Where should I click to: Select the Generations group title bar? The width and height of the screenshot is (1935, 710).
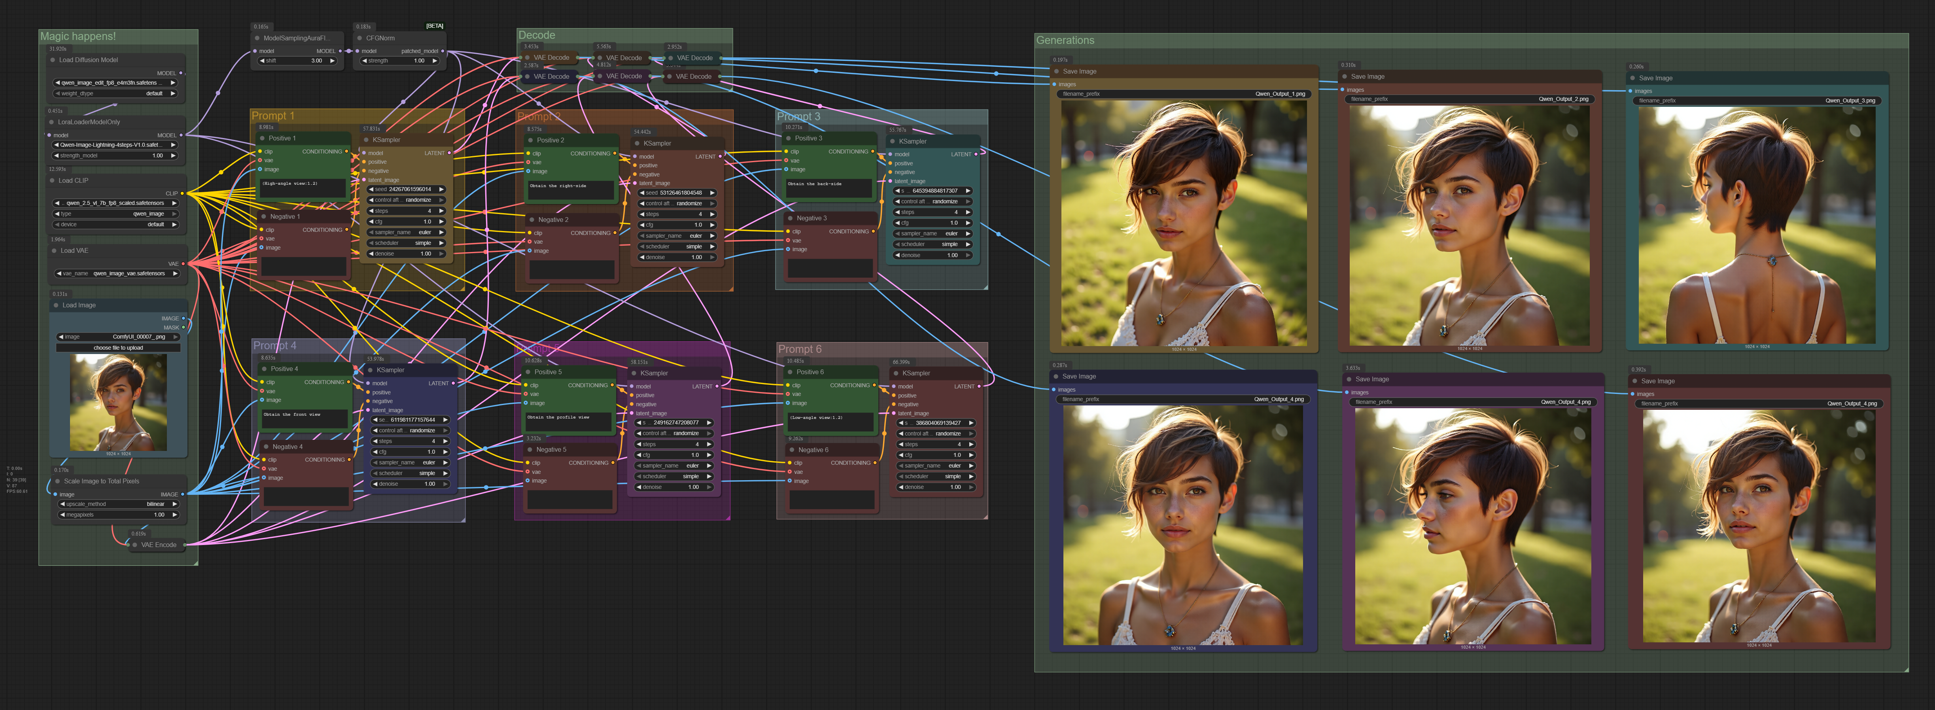[1067, 40]
